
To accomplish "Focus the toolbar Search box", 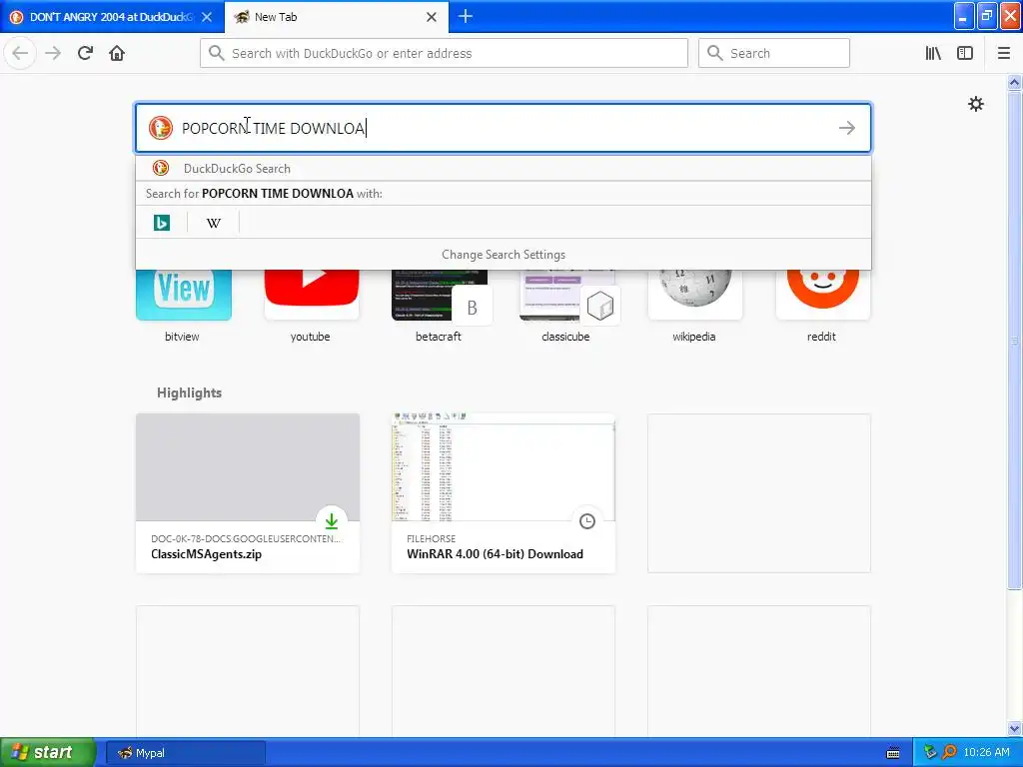I will tap(774, 54).
